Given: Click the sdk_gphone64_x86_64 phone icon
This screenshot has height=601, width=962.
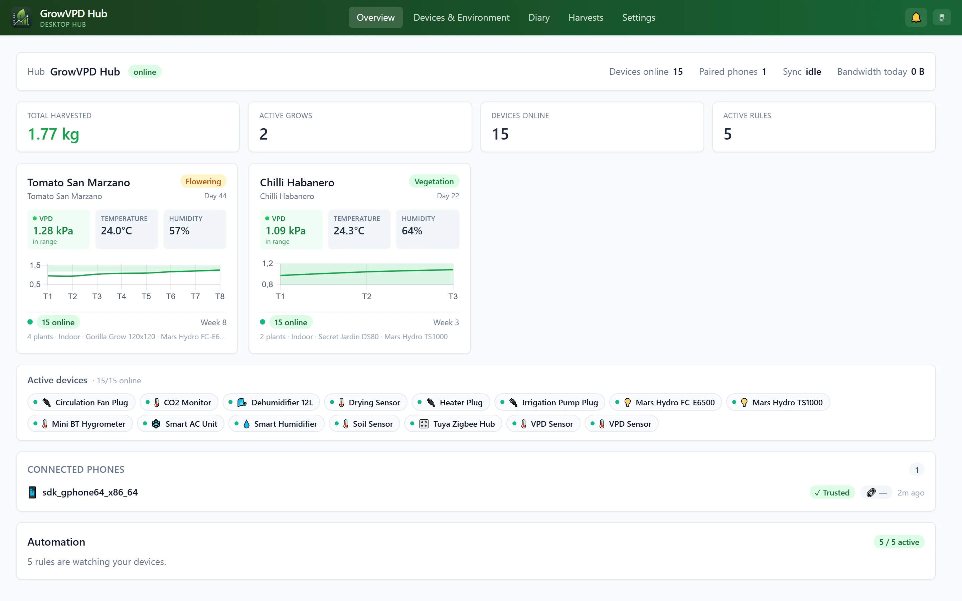Looking at the screenshot, I should point(32,492).
